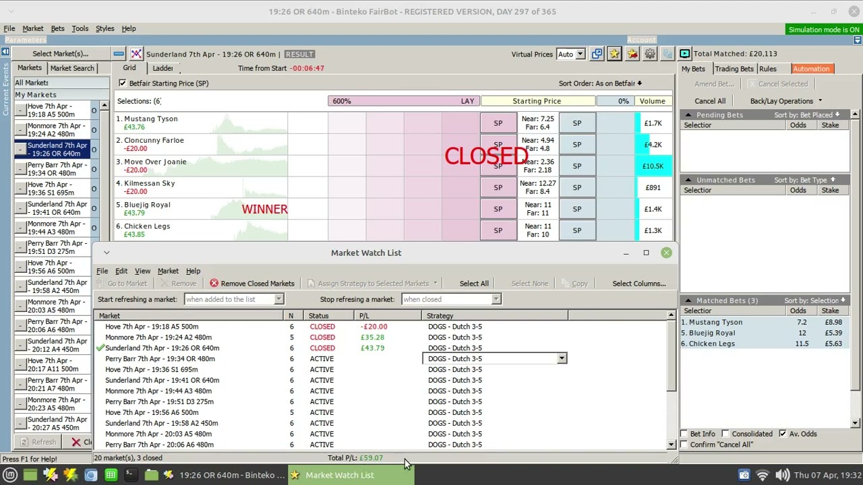Open Perry Barr 19:34 strategy dropdown arrow
863x485 pixels.
click(561, 359)
